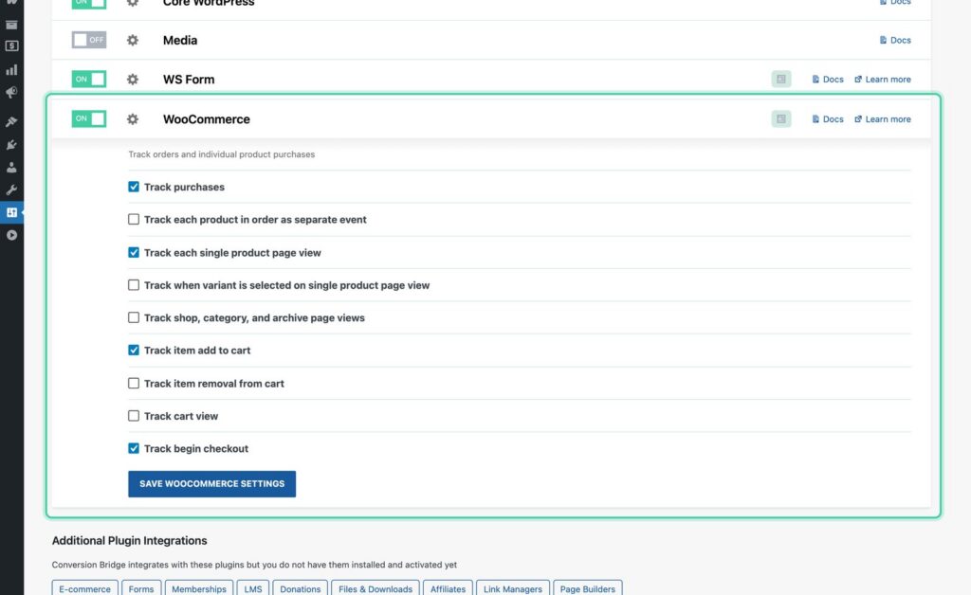Open WS Form settings with its gear icon
The width and height of the screenshot is (971, 595).
click(133, 80)
